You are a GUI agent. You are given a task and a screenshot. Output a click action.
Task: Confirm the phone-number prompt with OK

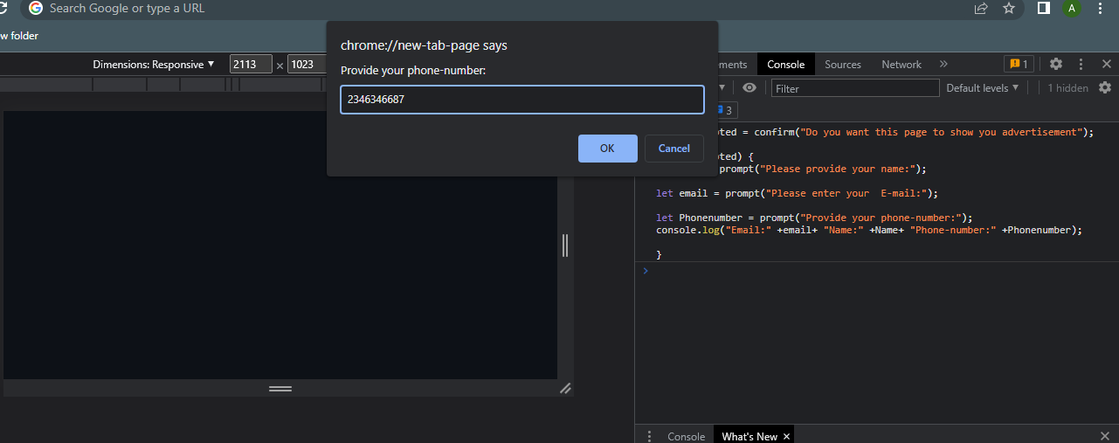pos(607,149)
